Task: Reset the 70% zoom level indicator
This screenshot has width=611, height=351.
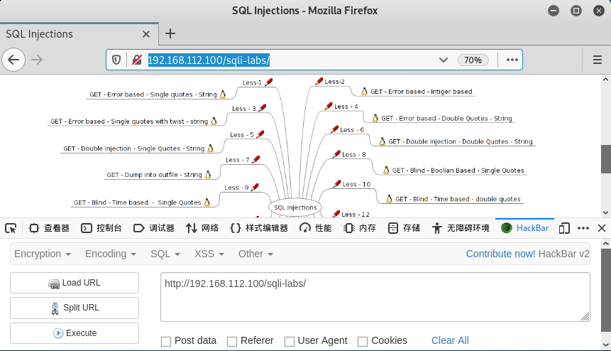Action: click(473, 60)
